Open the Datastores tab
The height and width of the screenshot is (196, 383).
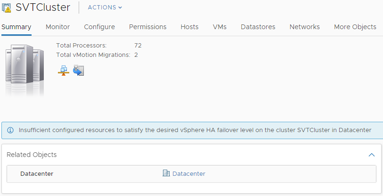pyautogui.click(x=258, y=27)
